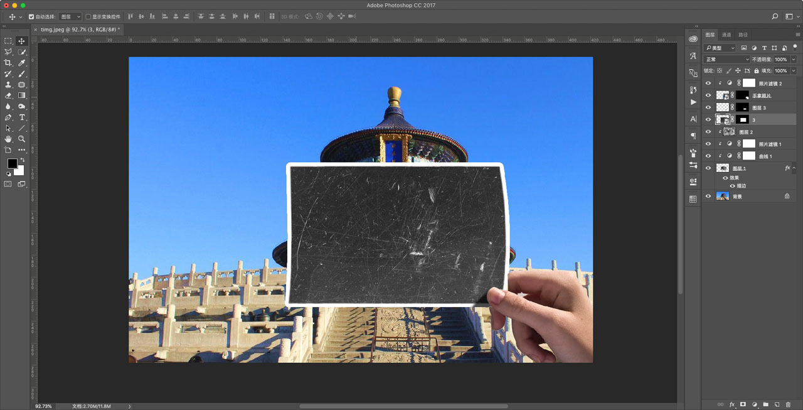Viewport: 803px width, 410px height.
Task: Change screen mode icon
Action: pyautogui.click(x=22, y=184)
